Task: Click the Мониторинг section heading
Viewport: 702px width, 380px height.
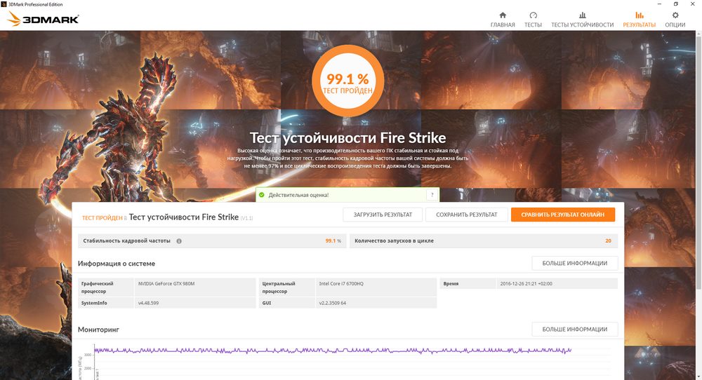Action: point(98,330)
